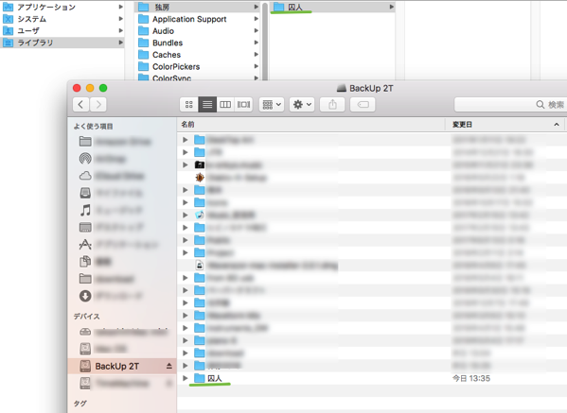This screenshot has height=413, width=567.
Task: Go back with the left chevron
Action: 81,105
